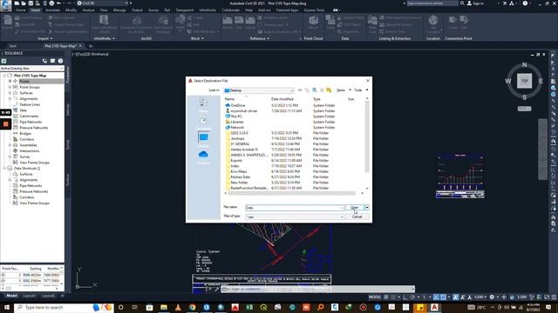Open the Views menu in file dialog
Screen dimensions: 558x313
point(343,90)
